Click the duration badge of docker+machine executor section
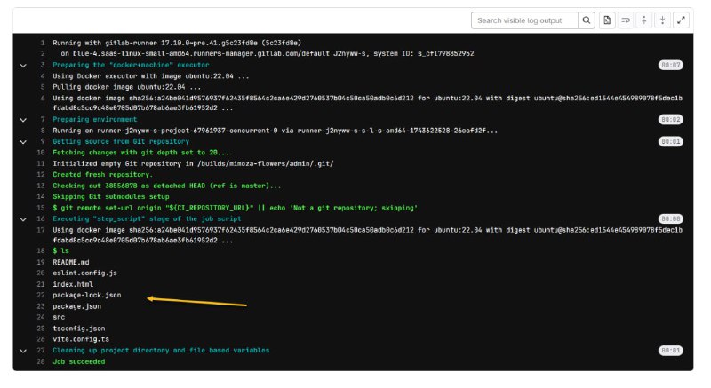This screenshot has width=711, height=388. coord(671,65)
